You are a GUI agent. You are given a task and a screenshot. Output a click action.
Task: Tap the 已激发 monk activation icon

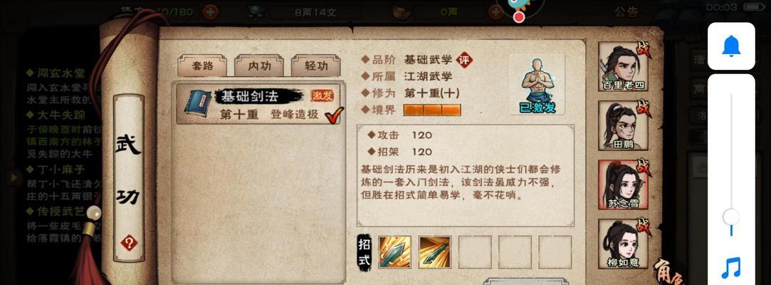pyautogui.click(x=537, y=85)
